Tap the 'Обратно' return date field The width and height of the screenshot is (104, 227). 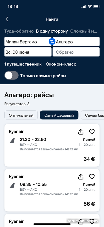[x=76, y=52]
